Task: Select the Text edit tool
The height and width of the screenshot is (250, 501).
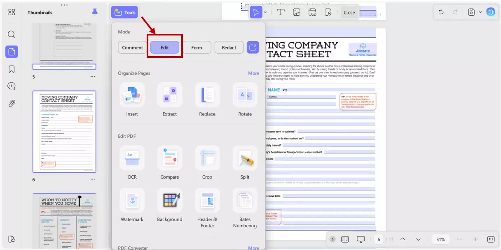Action: click(x=281, y=12)
